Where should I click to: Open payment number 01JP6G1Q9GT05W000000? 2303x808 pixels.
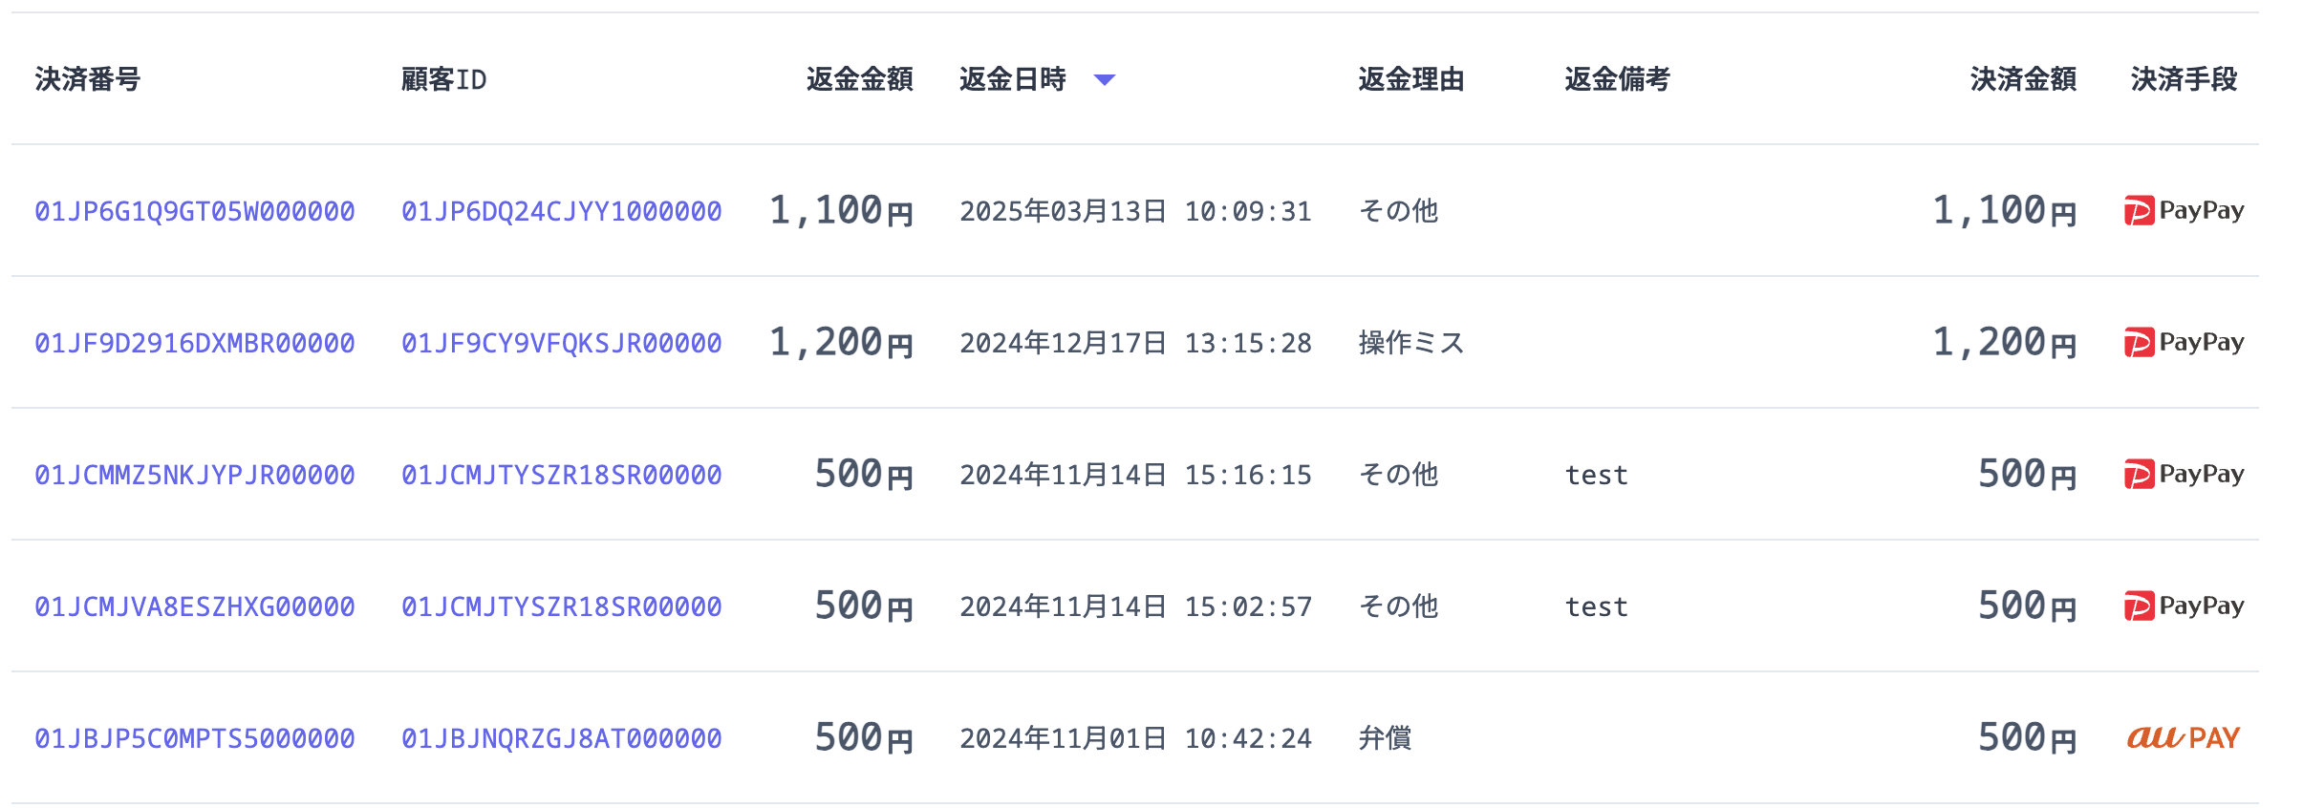point(195,211)
